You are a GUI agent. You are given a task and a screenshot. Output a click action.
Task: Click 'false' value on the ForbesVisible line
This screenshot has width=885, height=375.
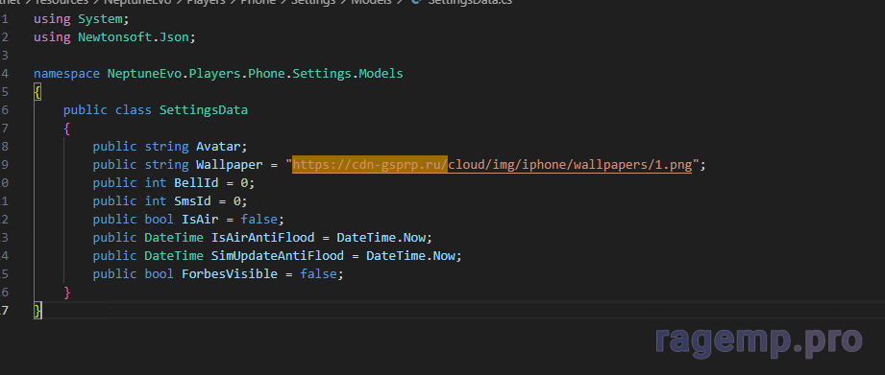[x=318, y=274]
